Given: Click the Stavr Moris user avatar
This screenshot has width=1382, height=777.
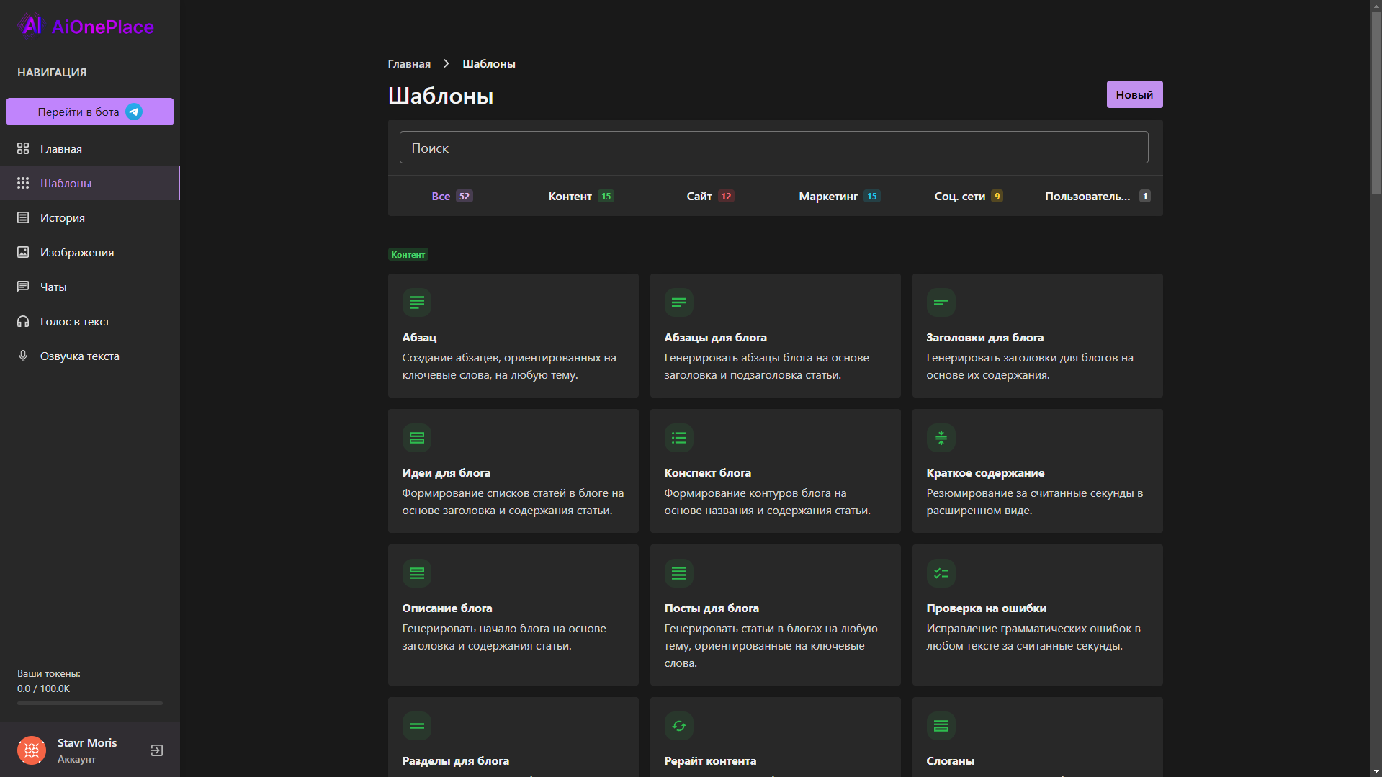Looking at the screenshot, I should click(32, 750).
